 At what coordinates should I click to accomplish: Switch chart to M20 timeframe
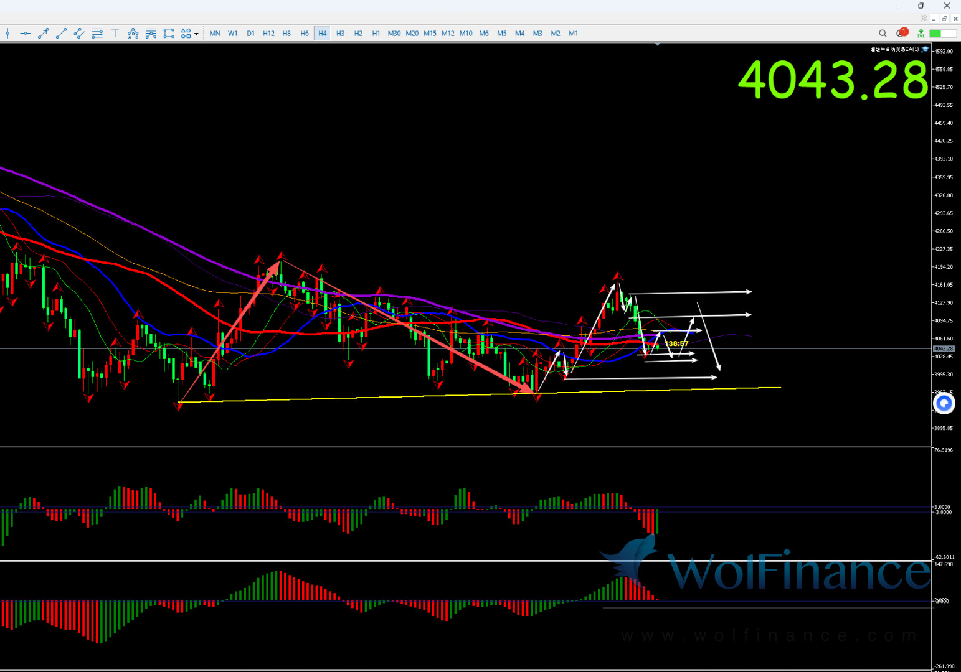click(412, 34)
